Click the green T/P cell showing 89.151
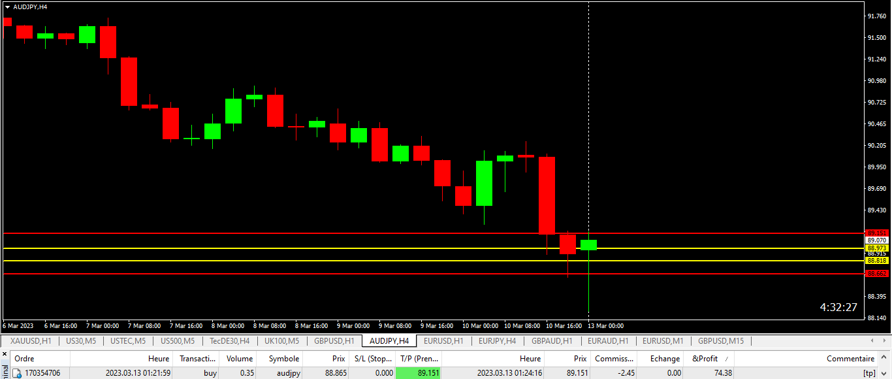The height and width of the screenshot is (379, 892). point(418,373)
